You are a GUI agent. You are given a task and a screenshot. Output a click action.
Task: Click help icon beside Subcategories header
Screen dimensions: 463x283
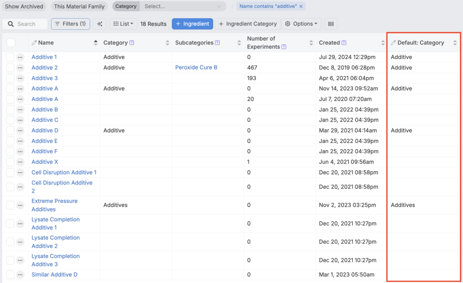click(217, 43)
